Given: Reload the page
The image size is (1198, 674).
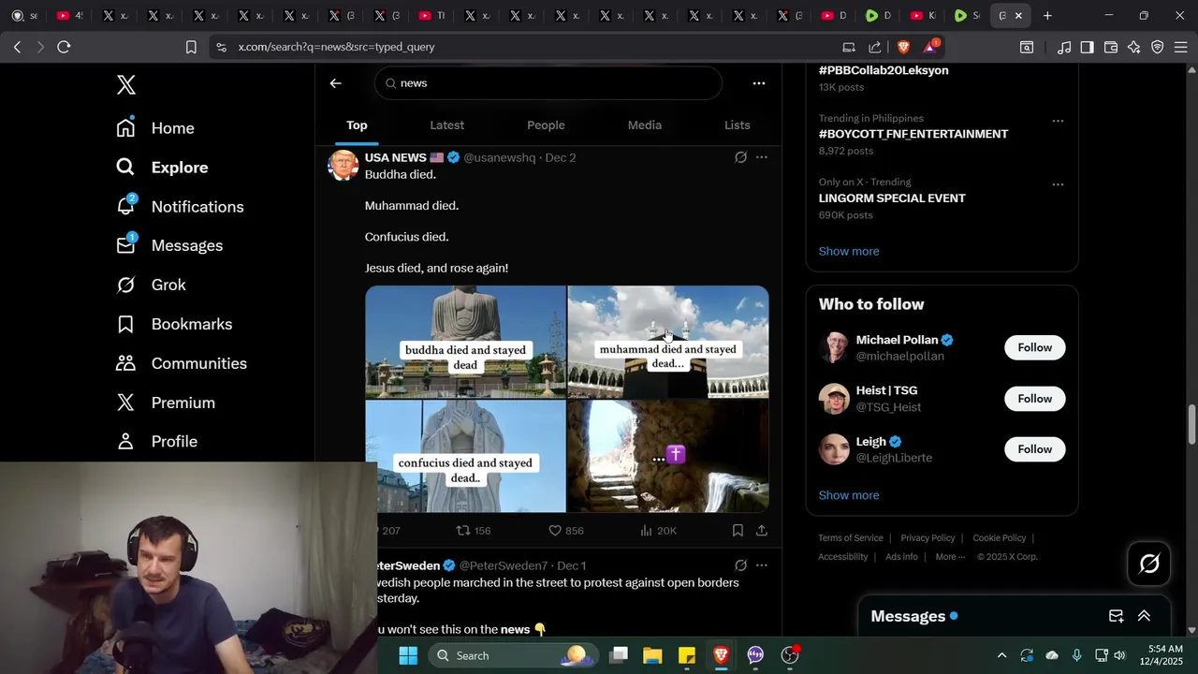Looking at the screenshot, I should click(x=64, y=47).
